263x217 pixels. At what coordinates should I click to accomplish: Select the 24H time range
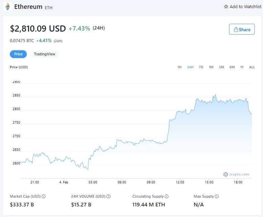click(x=190, y=67)
